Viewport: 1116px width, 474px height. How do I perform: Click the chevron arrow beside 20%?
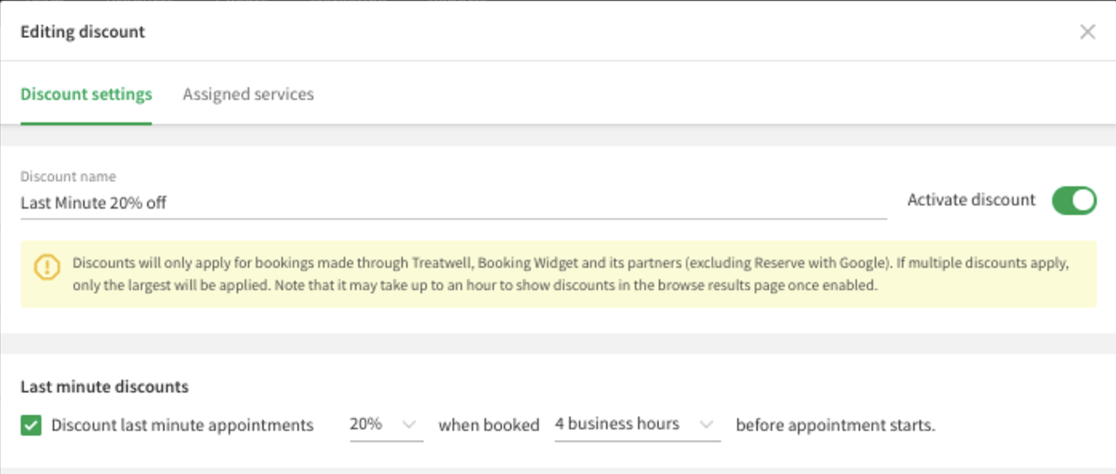point(408,425)
